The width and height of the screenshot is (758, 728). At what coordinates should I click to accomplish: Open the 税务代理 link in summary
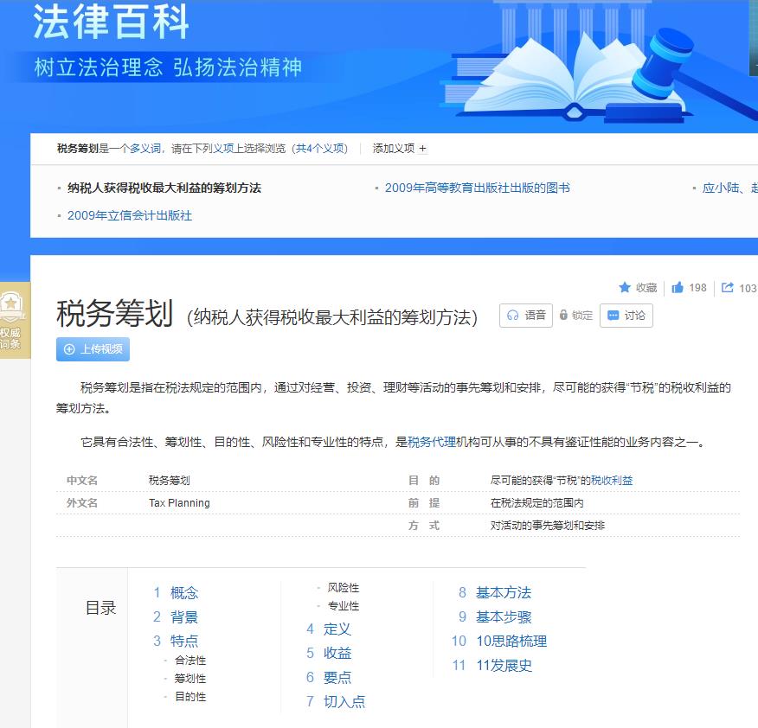click(432, 442)
